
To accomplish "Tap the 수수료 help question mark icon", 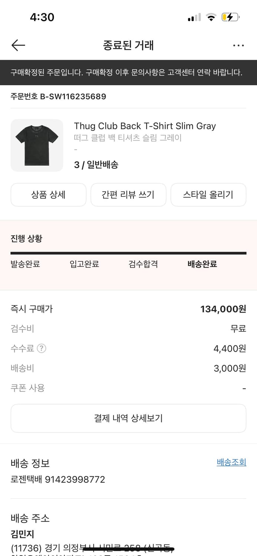I will (x=42, y=348).
